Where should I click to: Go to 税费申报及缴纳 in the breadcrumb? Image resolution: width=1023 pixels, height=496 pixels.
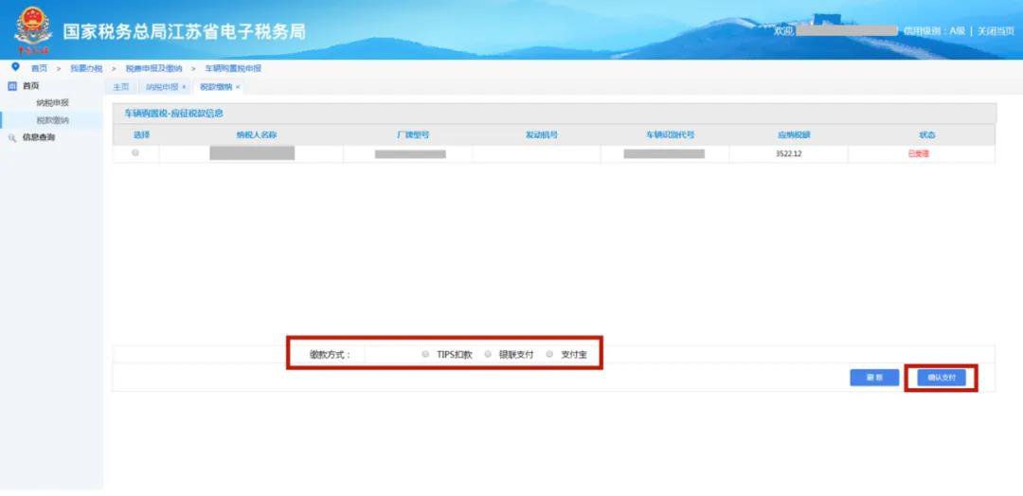pos(154,68)
